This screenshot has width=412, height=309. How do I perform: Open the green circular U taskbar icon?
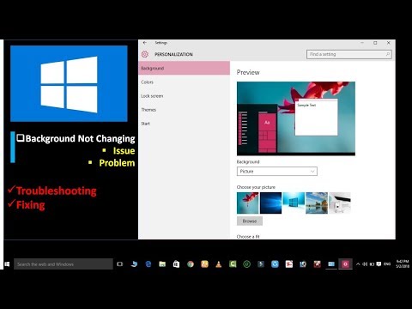[246, 264]
